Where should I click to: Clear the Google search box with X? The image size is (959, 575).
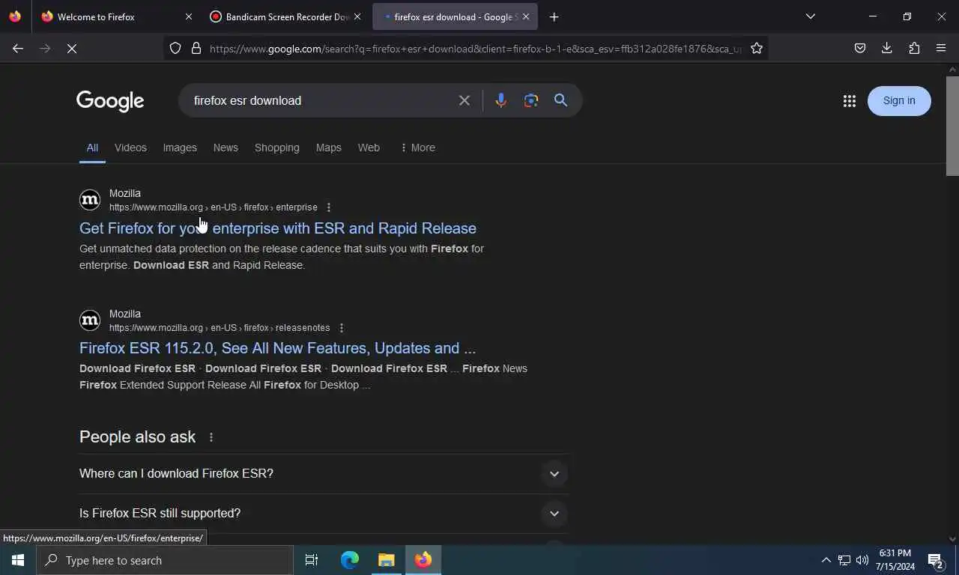[465, 100]
